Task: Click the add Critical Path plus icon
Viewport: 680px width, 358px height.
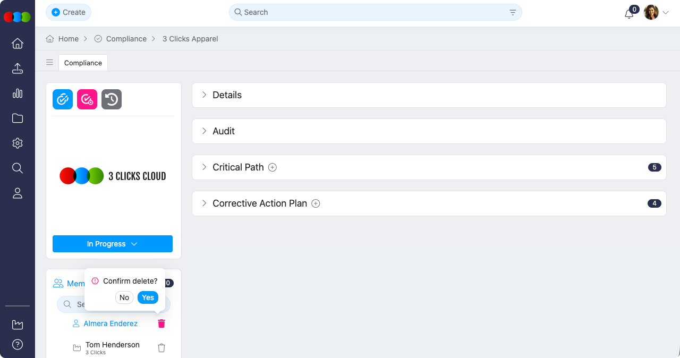Action: coord(273,167)
